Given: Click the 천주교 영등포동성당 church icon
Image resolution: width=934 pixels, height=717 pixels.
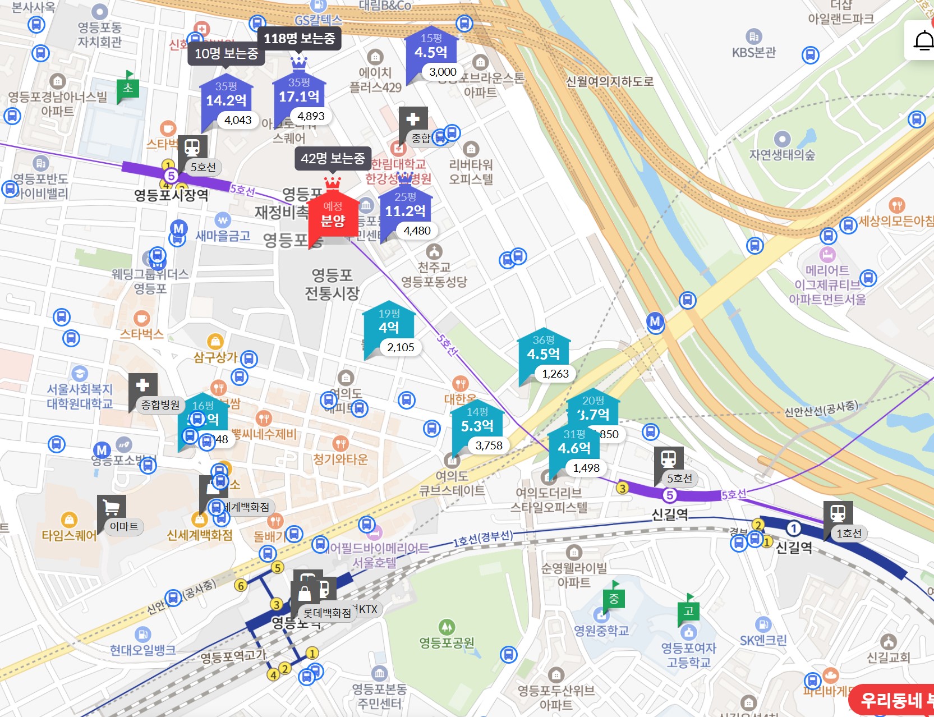Looking at the screenshot, I should pos(434,251).
